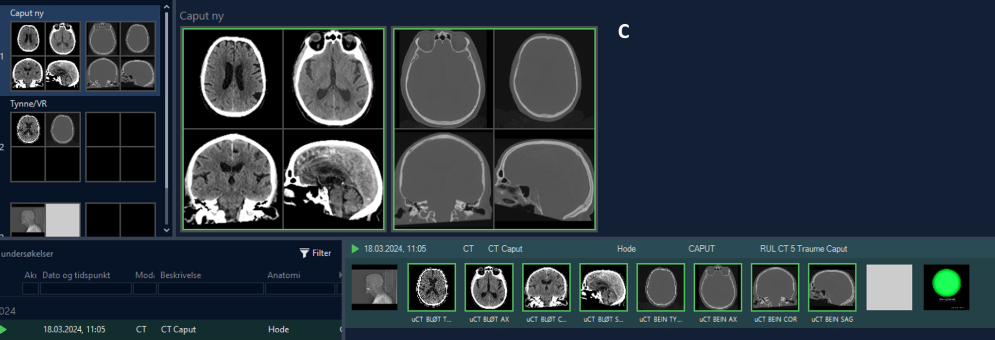Click the undersøkelser panel heading
The image size is (995, 340).
[27, 254]
